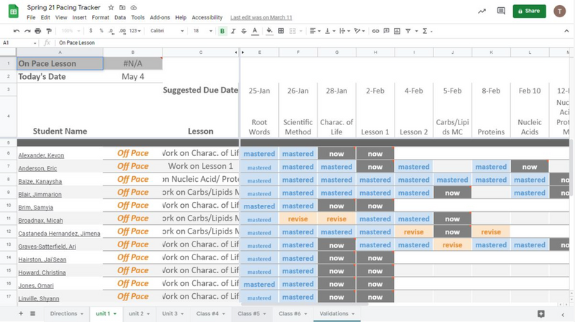Click the Share button

point(529,11)
